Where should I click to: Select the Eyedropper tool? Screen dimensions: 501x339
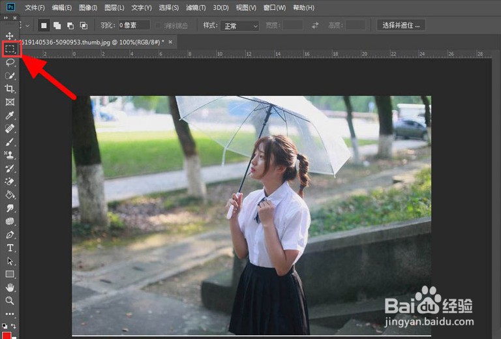pyautogui.click(x=10, y=115)
